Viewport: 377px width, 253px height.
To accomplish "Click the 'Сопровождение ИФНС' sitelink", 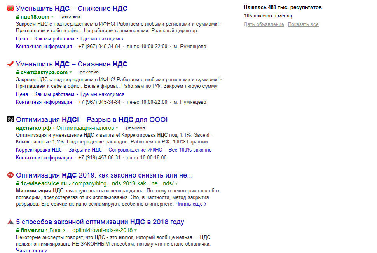I will 135,150.
